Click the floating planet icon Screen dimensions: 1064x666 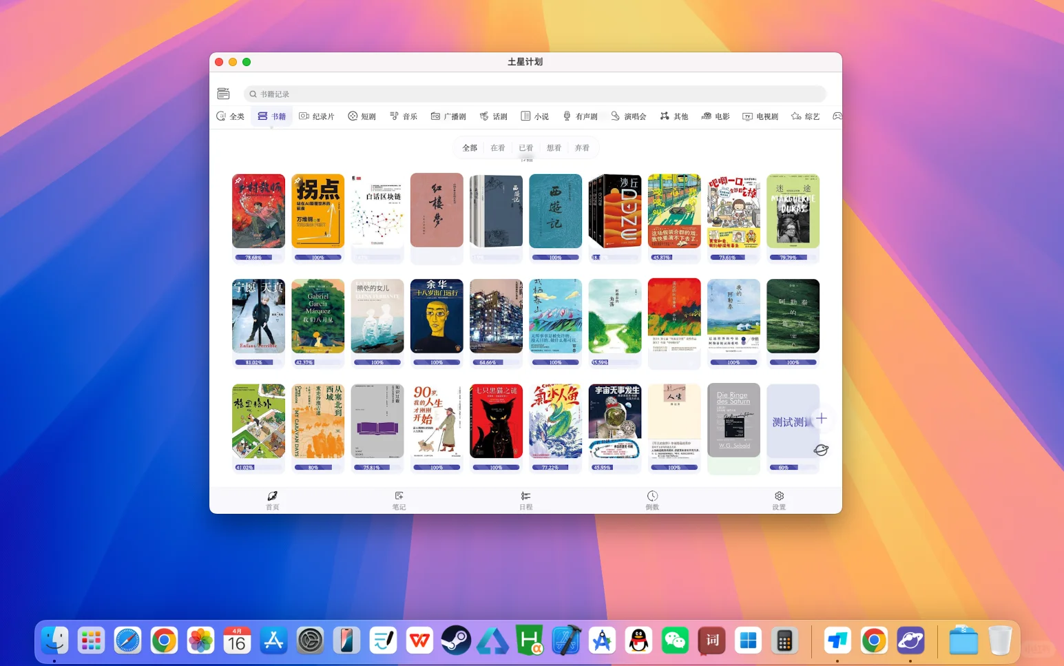pyautogui.click(x=821, y=450)
